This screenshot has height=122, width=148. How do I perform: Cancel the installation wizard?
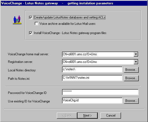click(111, 115)
